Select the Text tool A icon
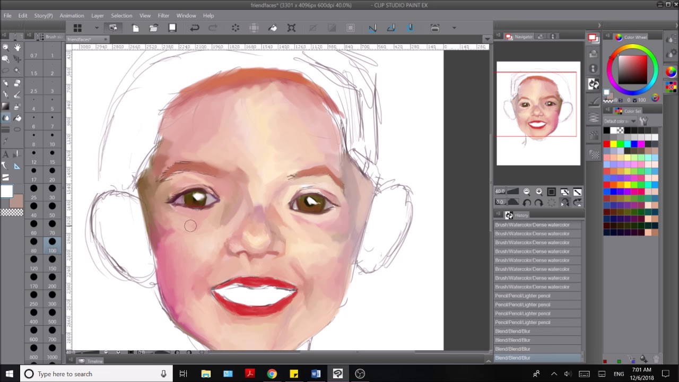This screenshot has width=679, height=382. (6, 154)
